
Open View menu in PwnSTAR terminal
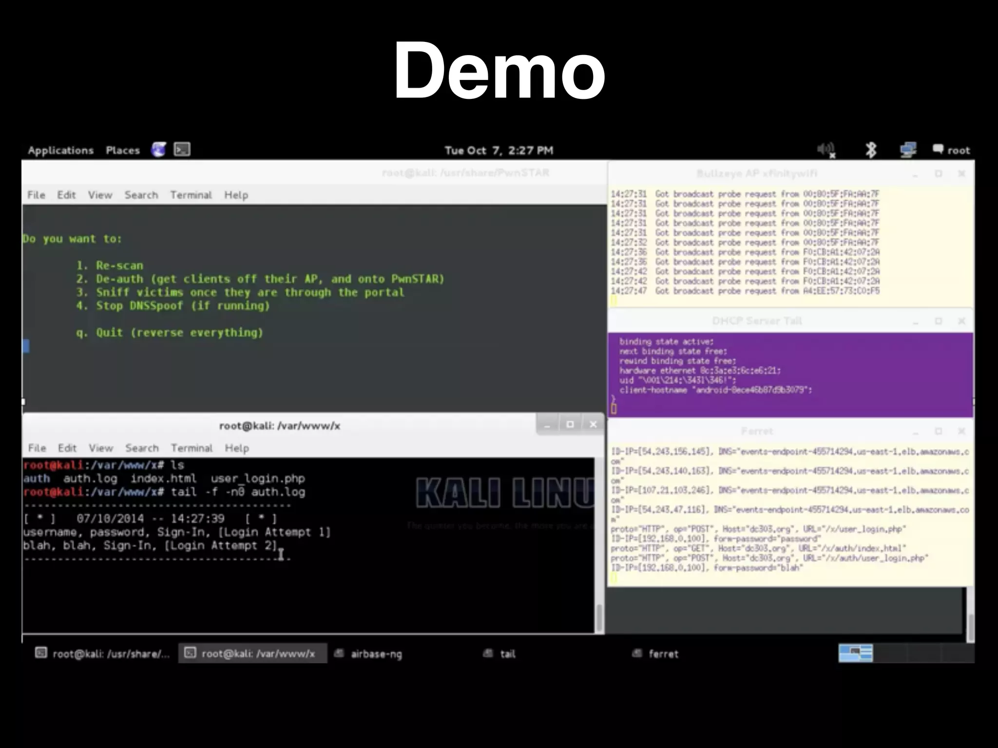100,195
